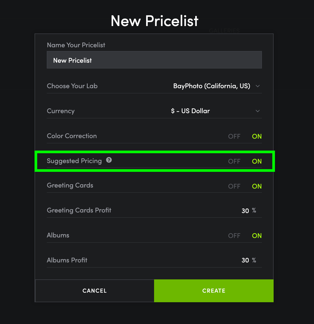Turn Albums ON
Screen dimensions: 314x324
click(x=257, y=236)
